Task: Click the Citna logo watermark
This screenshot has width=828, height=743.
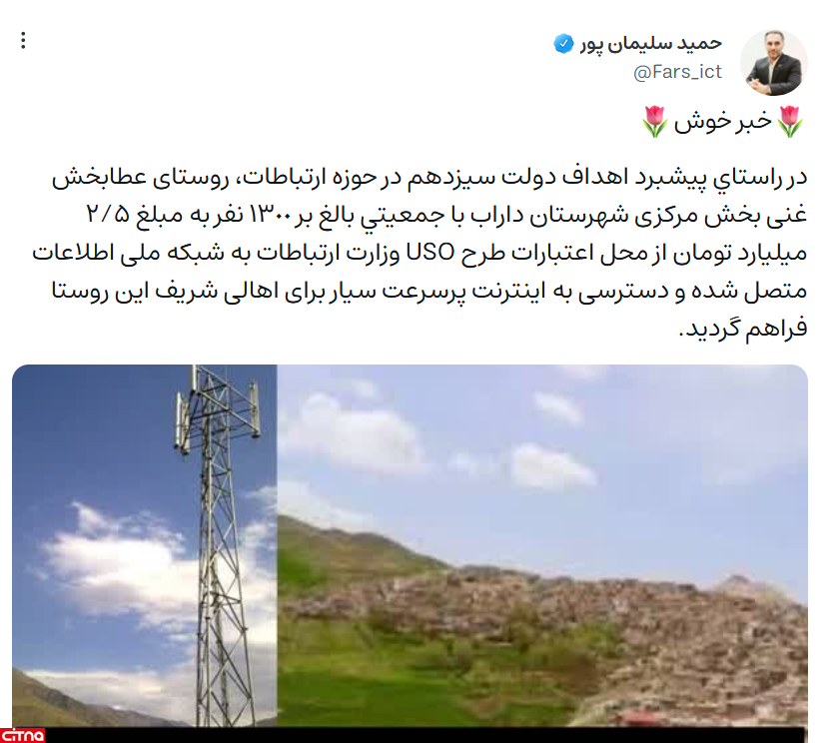Action: [x=22, y=735]
